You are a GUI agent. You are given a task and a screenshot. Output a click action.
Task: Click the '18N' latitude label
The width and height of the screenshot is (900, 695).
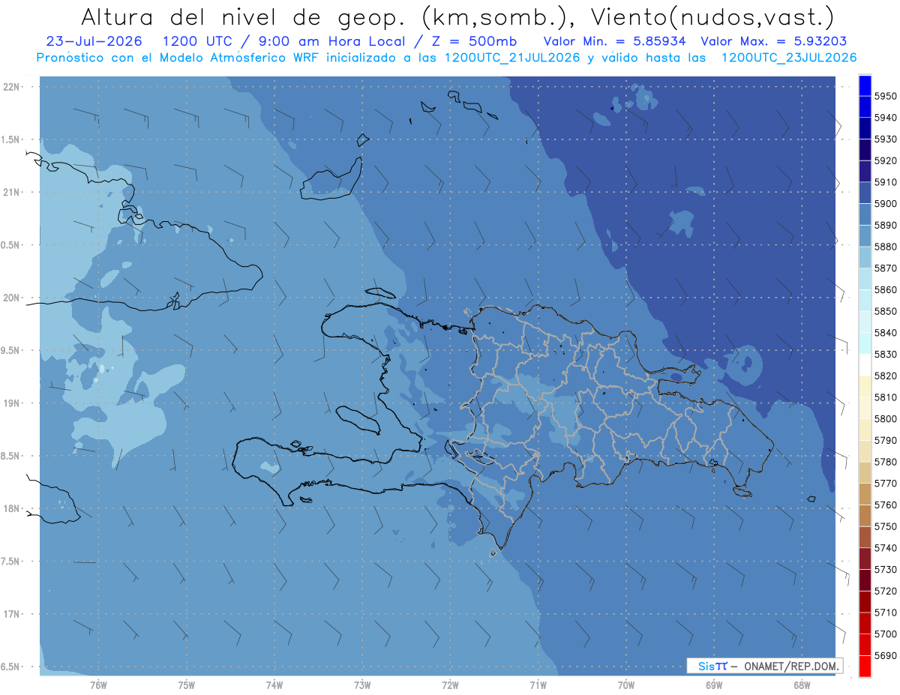click(x=10, y=508)
